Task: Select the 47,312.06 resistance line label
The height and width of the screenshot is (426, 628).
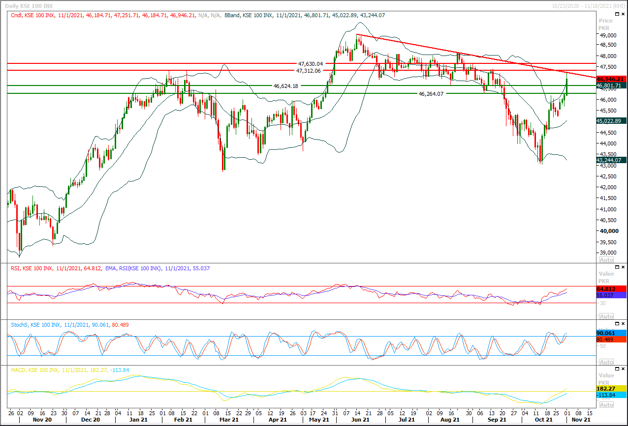Action: 308,71
